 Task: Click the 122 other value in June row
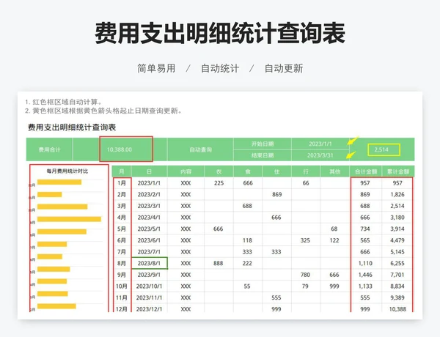[x=334, y=240]
